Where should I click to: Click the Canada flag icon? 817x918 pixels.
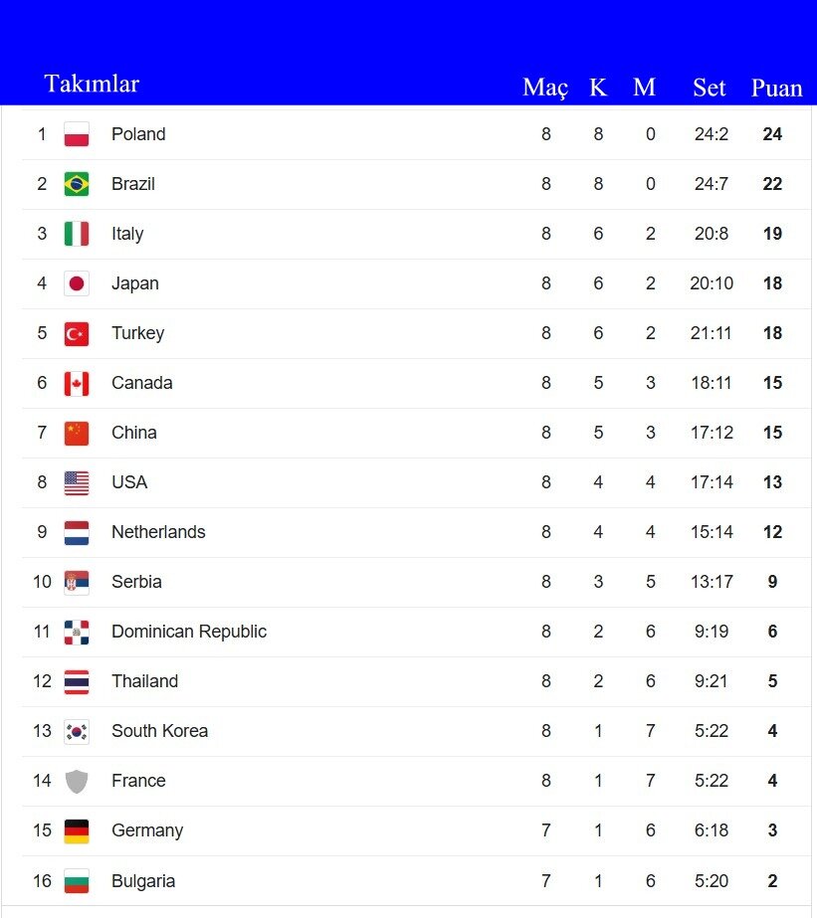pos(77,383)
